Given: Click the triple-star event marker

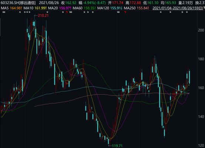Looking at the screenshot, I should (x=27, y=12).
